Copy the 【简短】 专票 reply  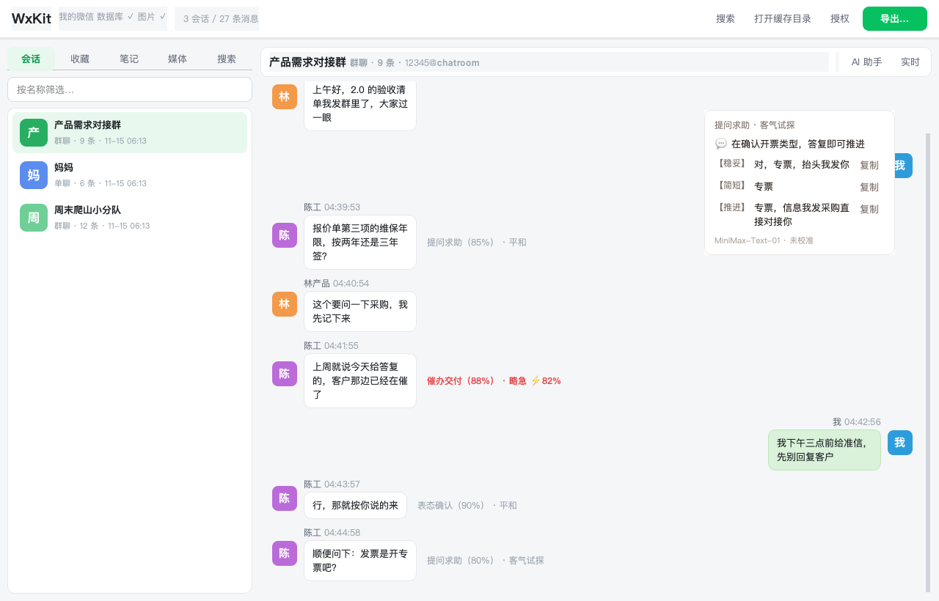tap(869, 188)
